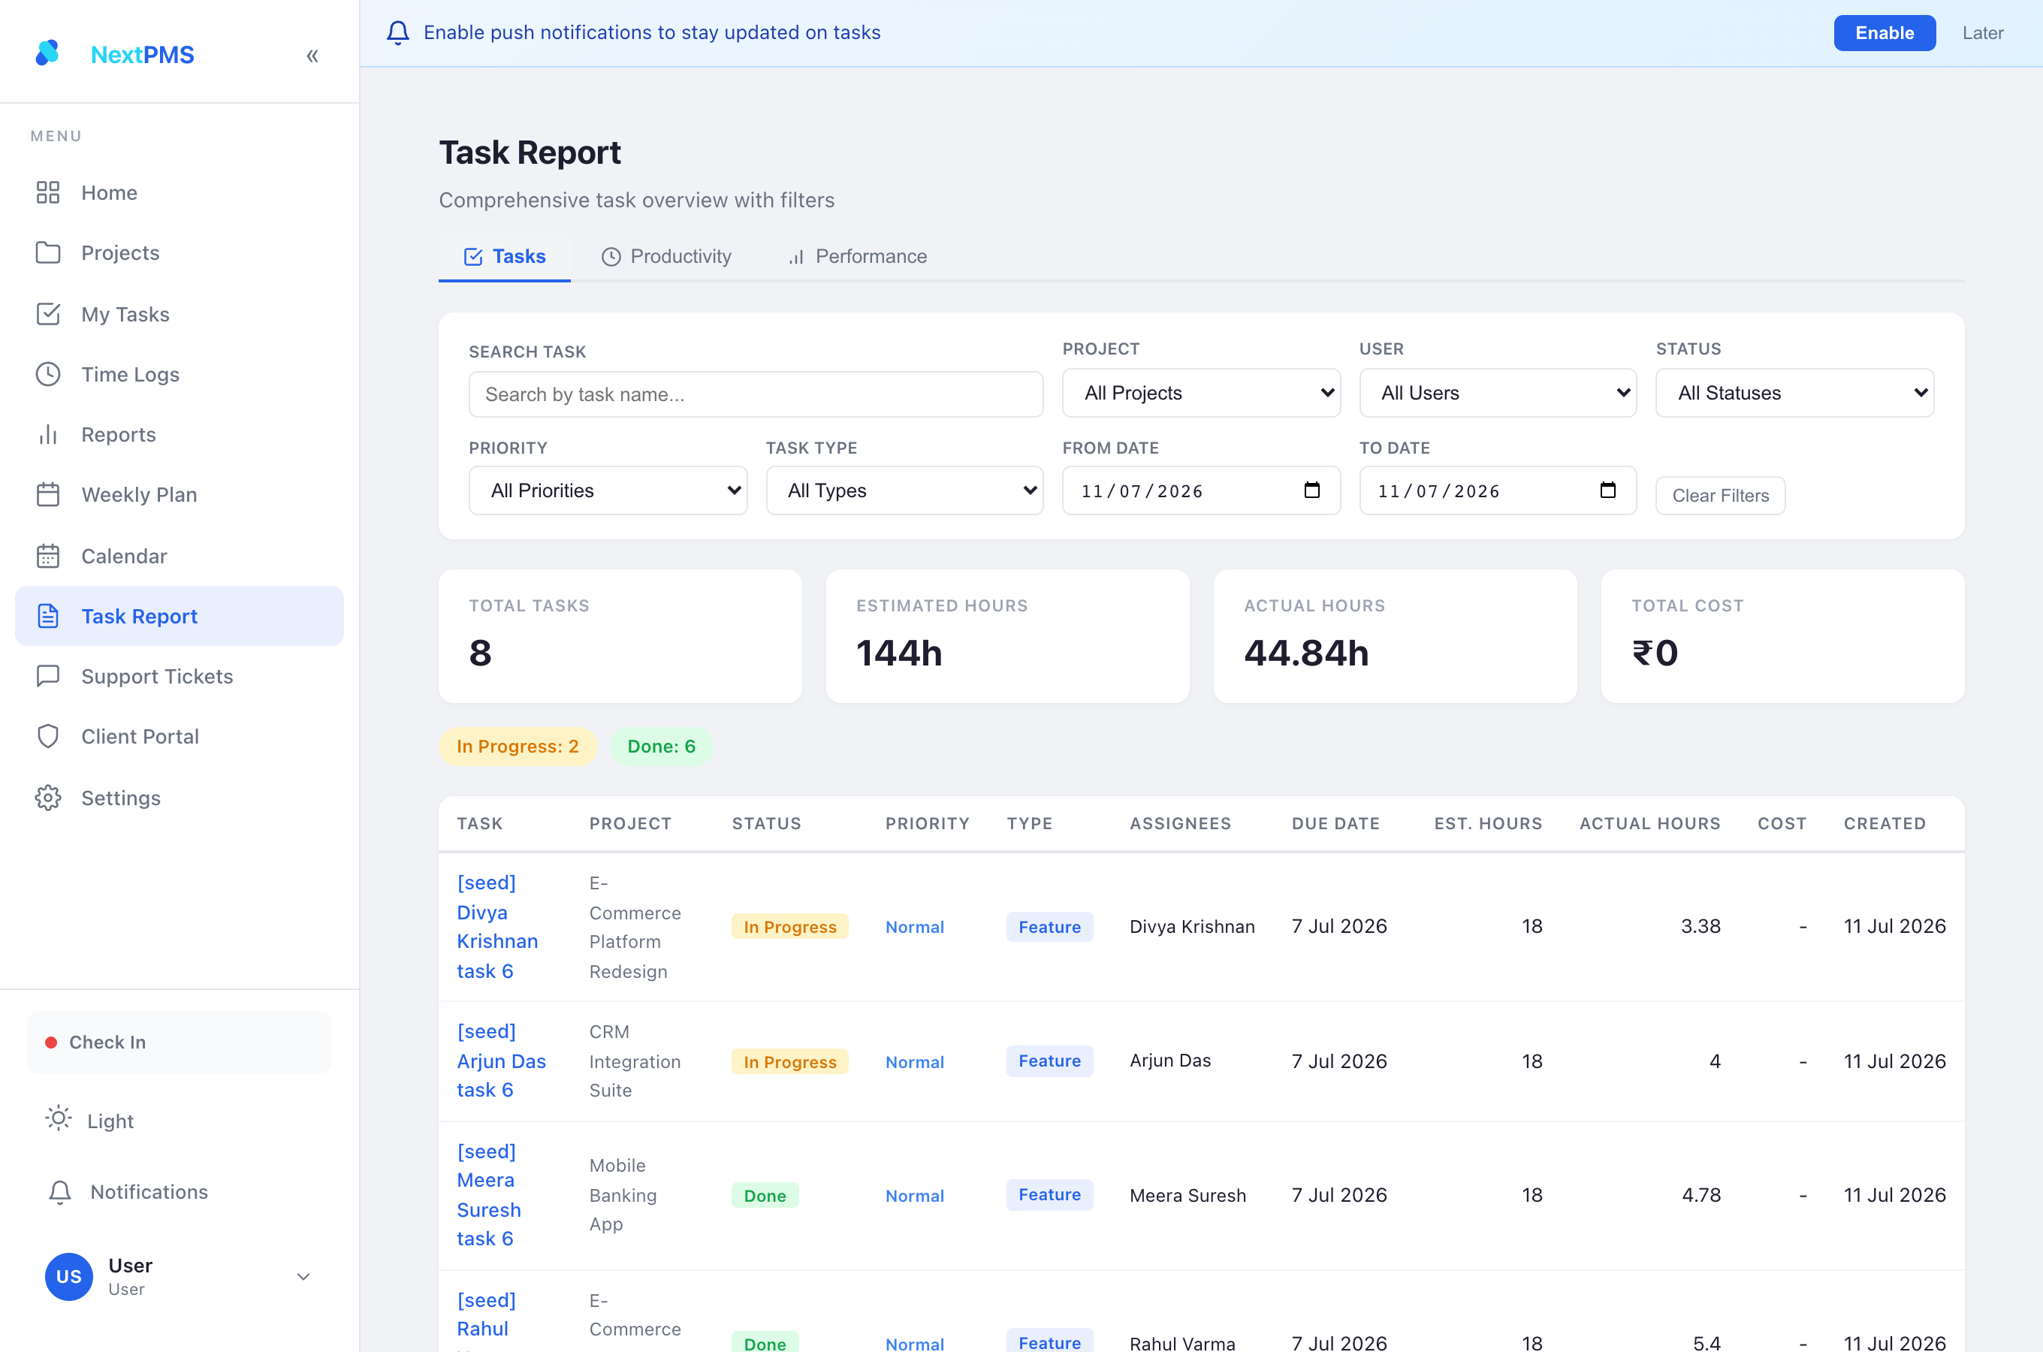The height and width of the screenshot is (1352, 2043).
Task: Click the Home grid icon
Action: coord(48,192)
